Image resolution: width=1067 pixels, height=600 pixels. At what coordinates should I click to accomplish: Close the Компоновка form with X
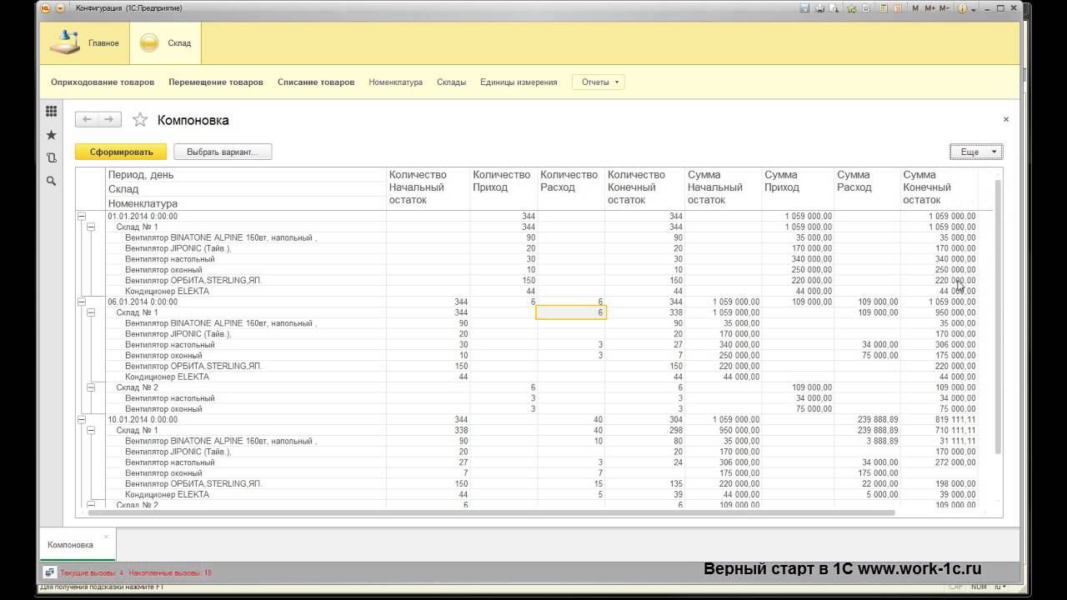[1006, 119]
